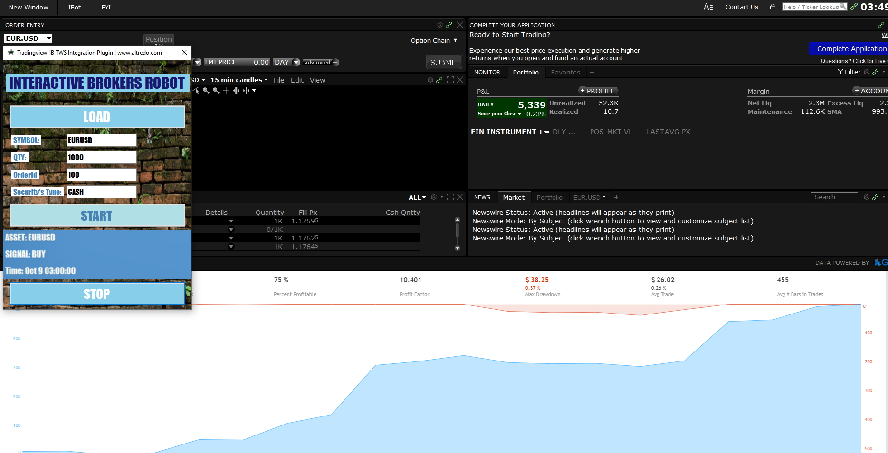Viewport: 888px width, 453px height.
Task: Add a new Monitor tab with plus icon
Action: (592, 72)
